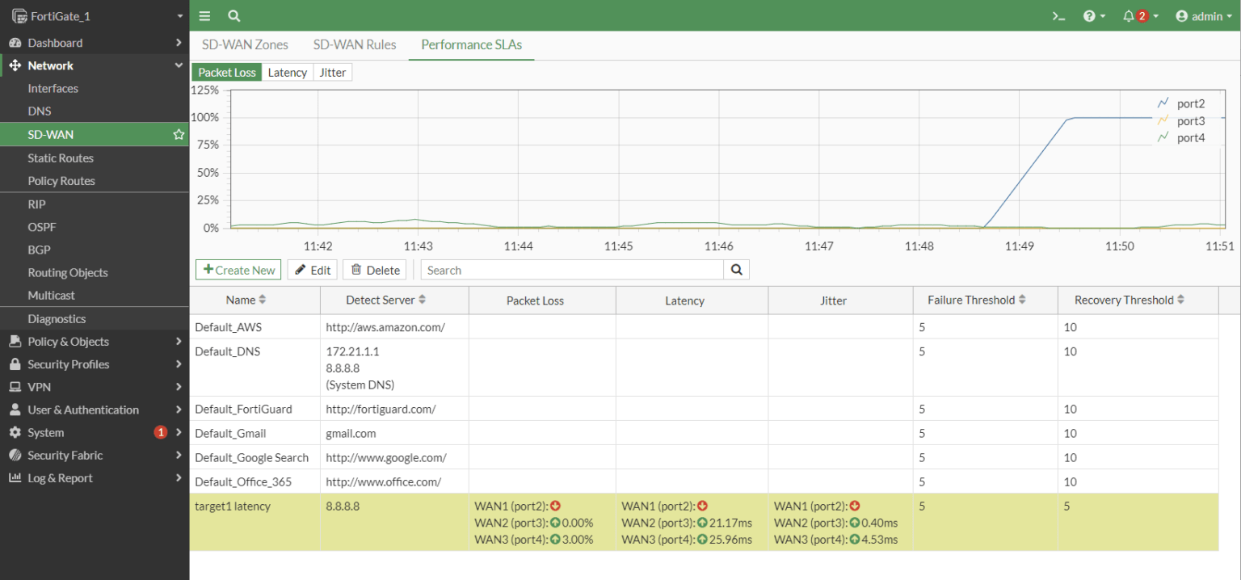Toggle port2 in the chart legend
1241x580 pixels.
click(1182, 103)
